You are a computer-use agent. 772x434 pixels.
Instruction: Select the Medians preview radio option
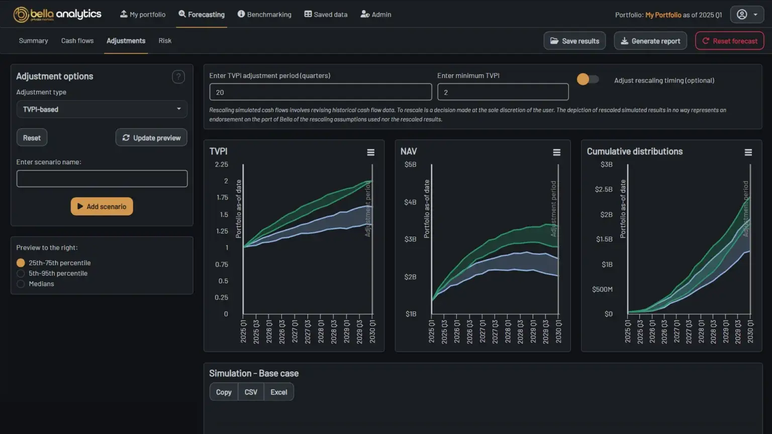point(21,284)
